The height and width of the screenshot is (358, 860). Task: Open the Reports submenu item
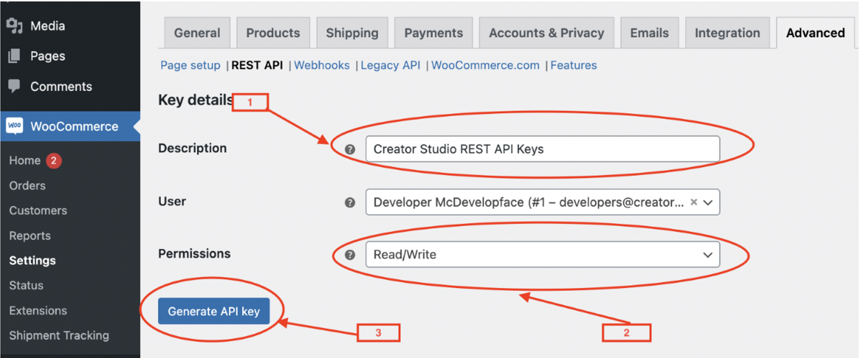[x=30, y=236]
